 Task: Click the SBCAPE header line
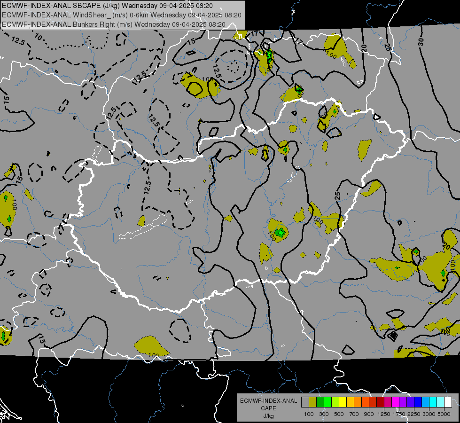click(108, 6)
